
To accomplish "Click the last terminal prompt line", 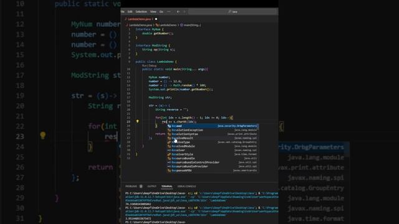I will click(x=155, y=222).
